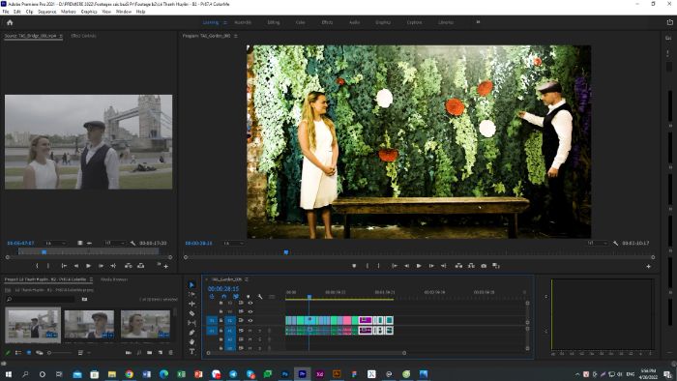Select the Pen tool
This screenshot has width=677, height=381.
click(192, 333)
